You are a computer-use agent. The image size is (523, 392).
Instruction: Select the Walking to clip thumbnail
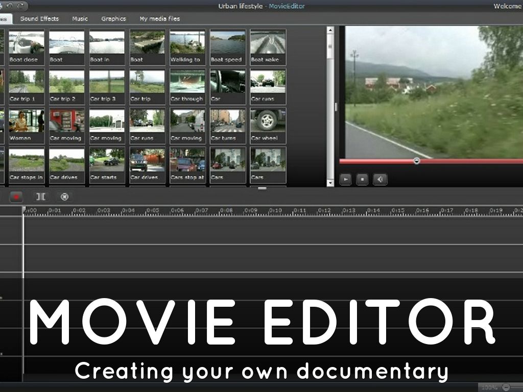[187, 46]
